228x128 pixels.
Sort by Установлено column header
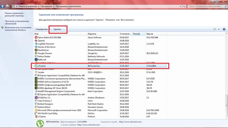point(125,34)
